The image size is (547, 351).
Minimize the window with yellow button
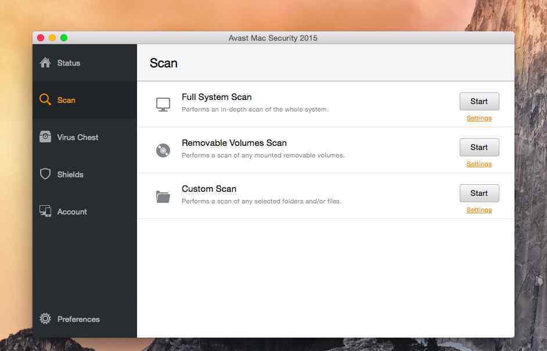click(x=52, y=38)
